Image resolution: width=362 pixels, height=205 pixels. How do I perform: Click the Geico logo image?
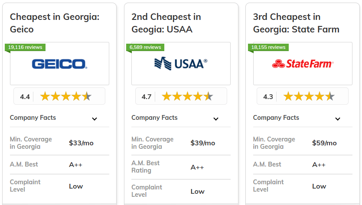click(59, 64)
